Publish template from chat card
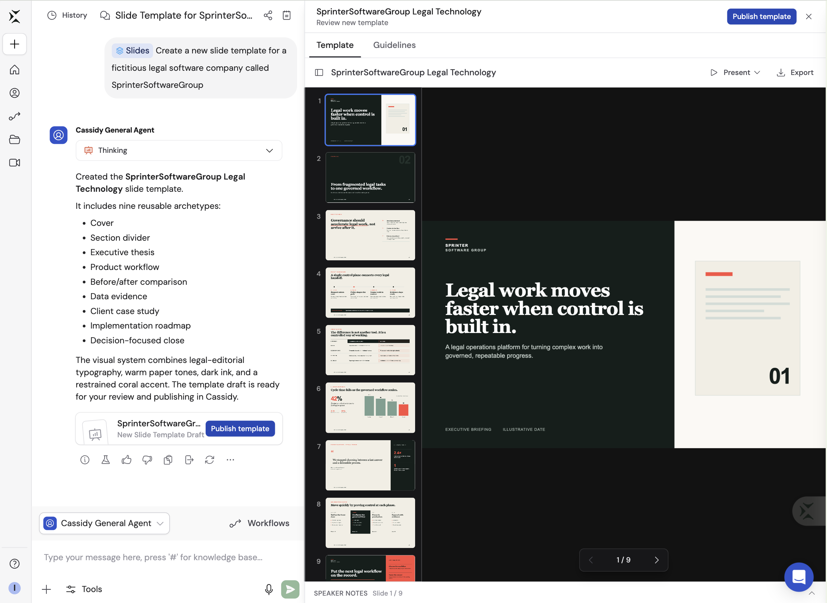Viewport: 827px width, 603px height. (x=240, y=429)
